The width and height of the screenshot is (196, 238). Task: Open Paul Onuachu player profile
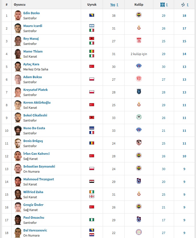[34, 218]
